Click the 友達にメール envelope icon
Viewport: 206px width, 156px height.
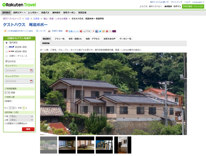[66, 31]
